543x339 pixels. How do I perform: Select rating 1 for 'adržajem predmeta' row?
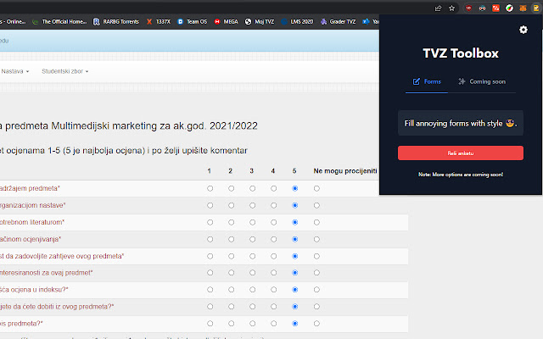click(210, 188)
